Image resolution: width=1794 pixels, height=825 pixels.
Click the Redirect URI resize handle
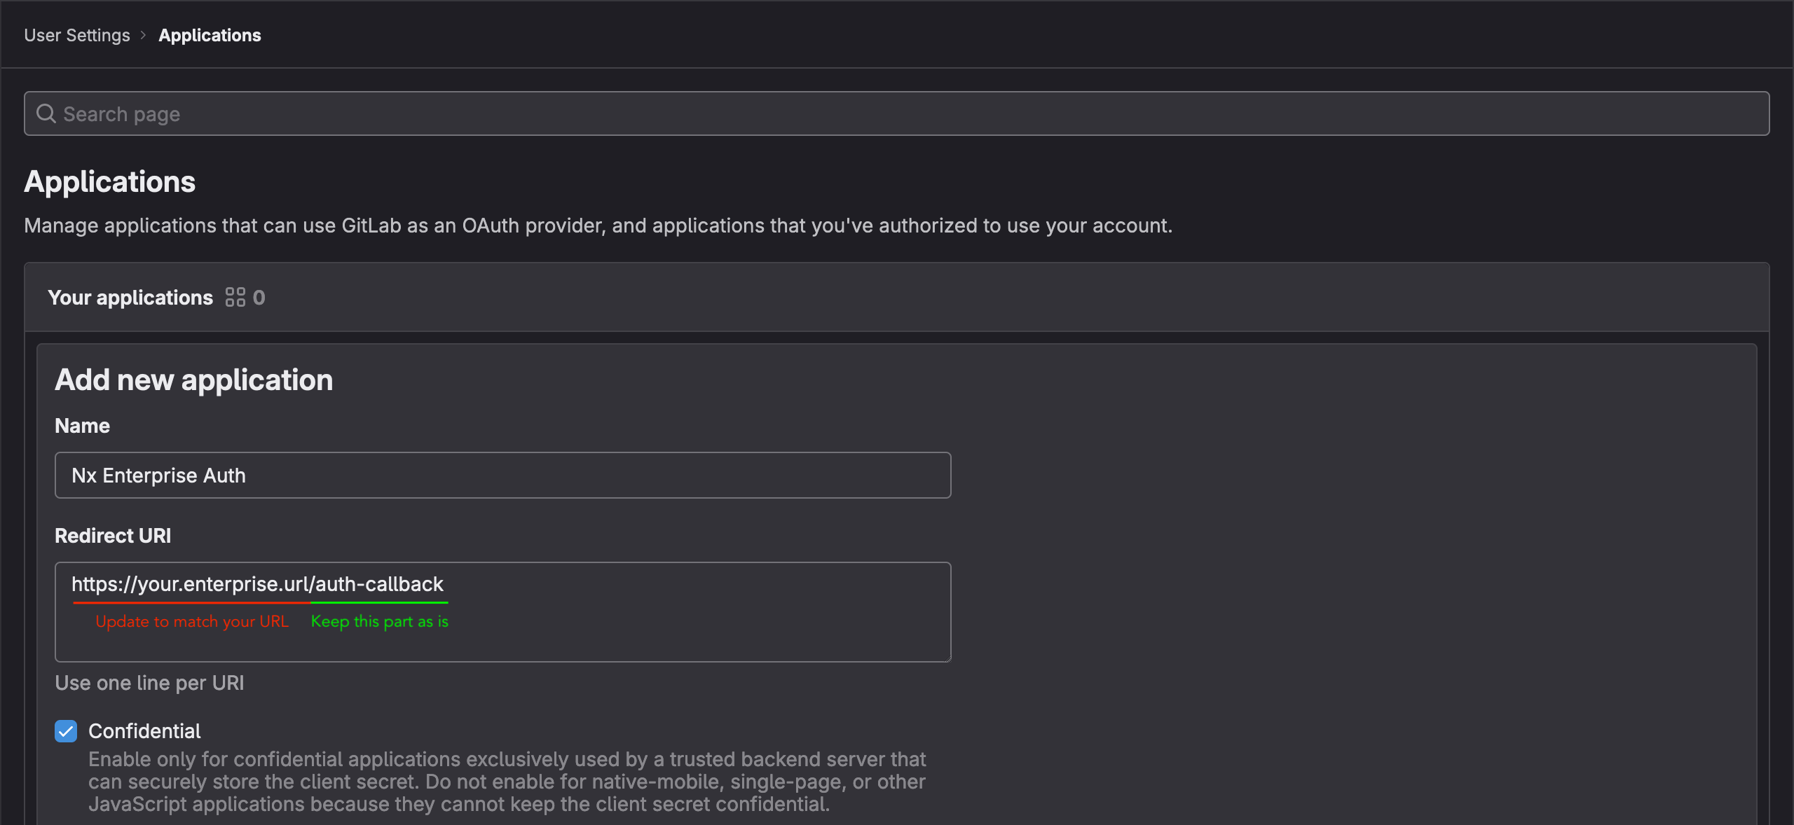[x=947, y=658]
